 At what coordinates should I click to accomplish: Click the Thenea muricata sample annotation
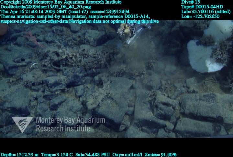pos(78,16)
